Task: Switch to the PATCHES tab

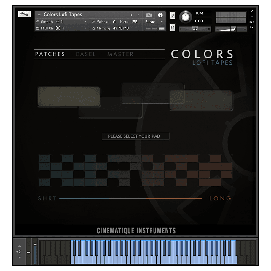Action: [50, 54]
